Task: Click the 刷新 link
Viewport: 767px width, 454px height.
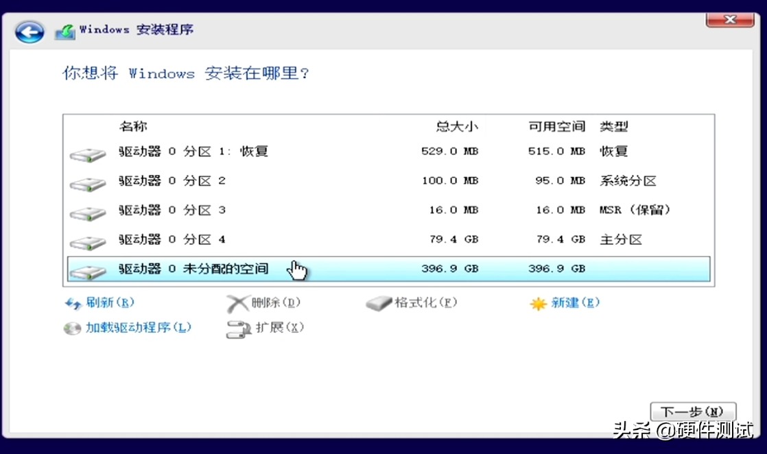Action: coord(110,302)
